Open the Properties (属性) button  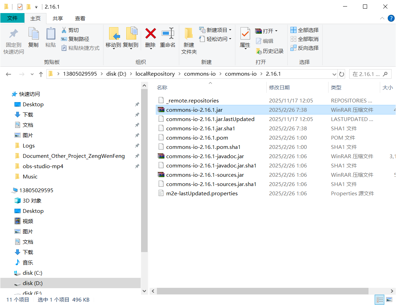(245, 38)
